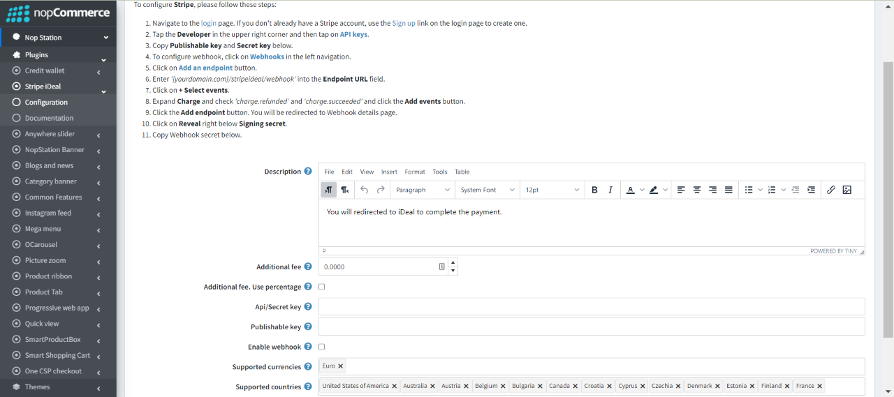Insert an image using the toolbar icon
This screenshot has width=894, height=397.
(x=847, y=190)
